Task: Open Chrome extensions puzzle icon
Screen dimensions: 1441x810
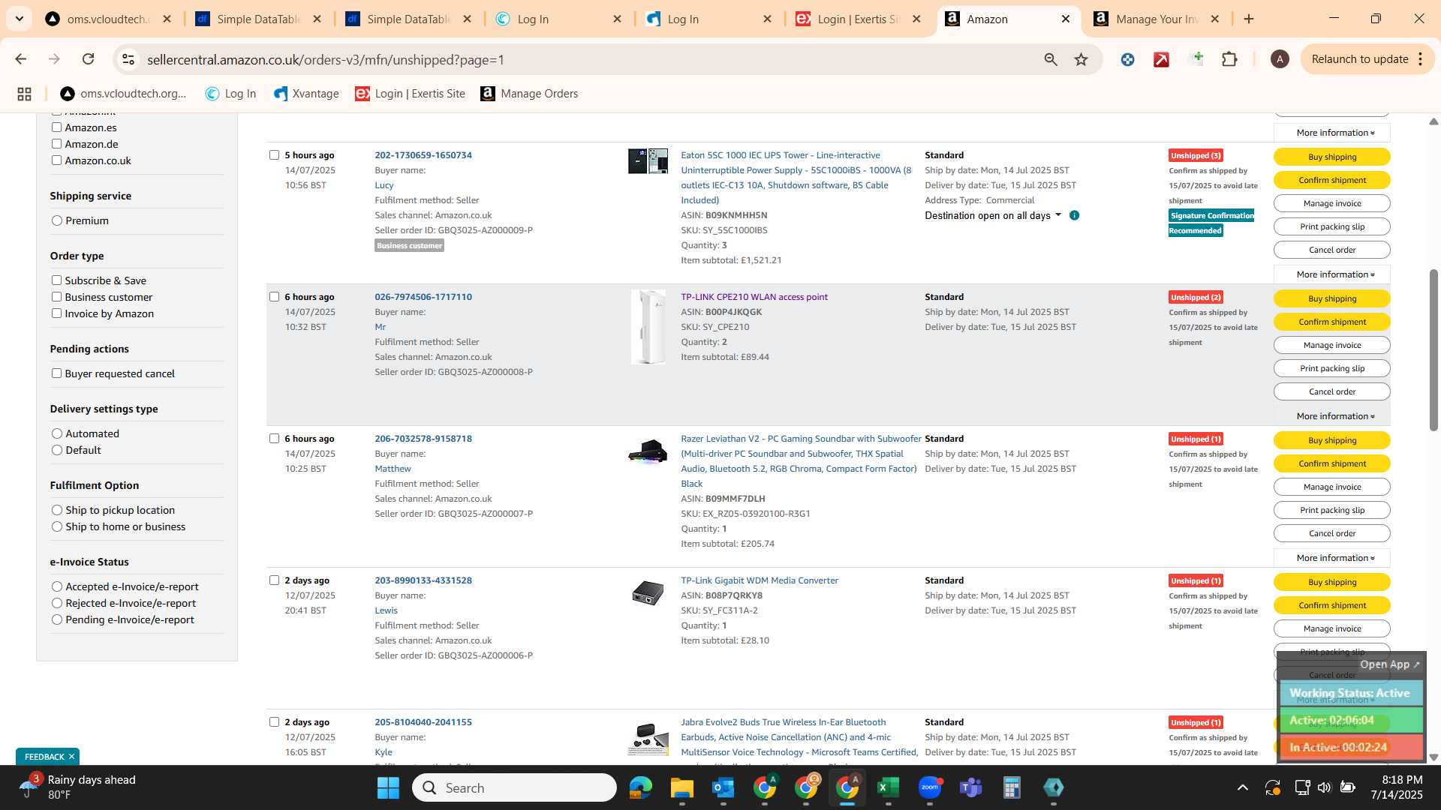Action: [1229, 59]
